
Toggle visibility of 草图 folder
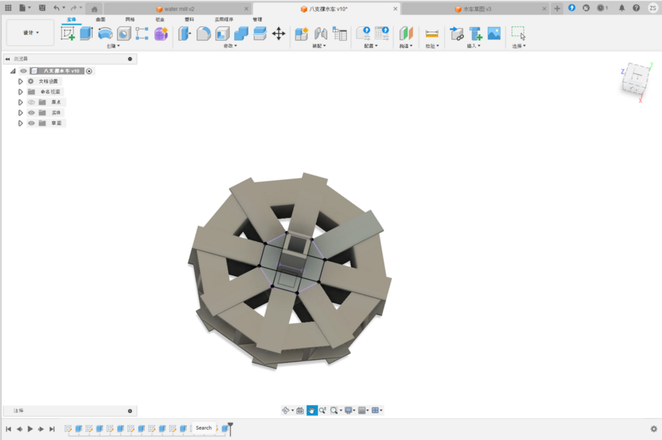pyautogui.click(x=31, y=123)
